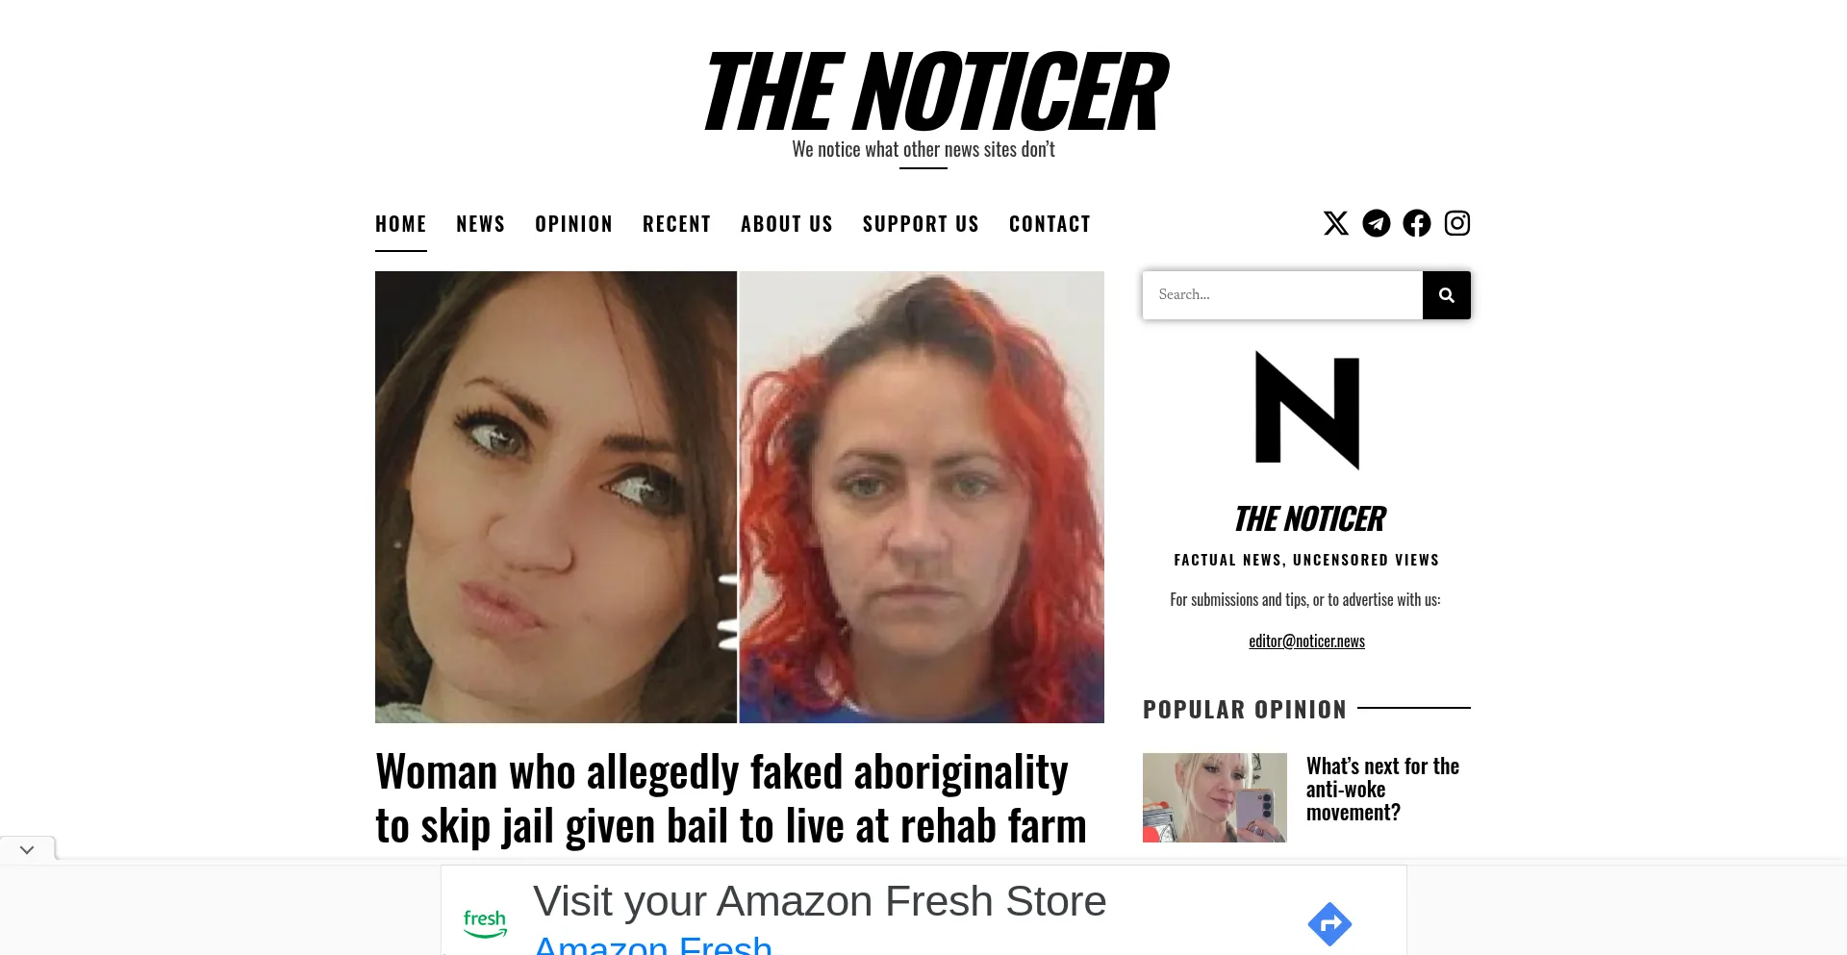The width and height of the screenshot is (1847, 955).
Task: Open the Support Us page
Action: point(921,224)
